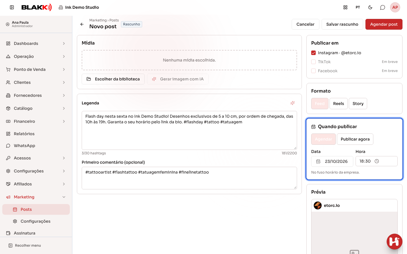Viewport: 407px width, 254px height.
Task: Click the etorc.io preview avatar
Action: [x=318, y=205]
